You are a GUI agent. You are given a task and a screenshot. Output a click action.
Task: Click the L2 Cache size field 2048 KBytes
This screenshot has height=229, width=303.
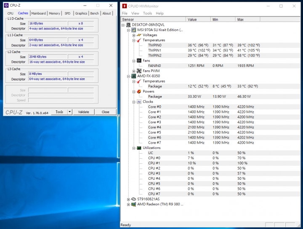[x=48, y=57]
